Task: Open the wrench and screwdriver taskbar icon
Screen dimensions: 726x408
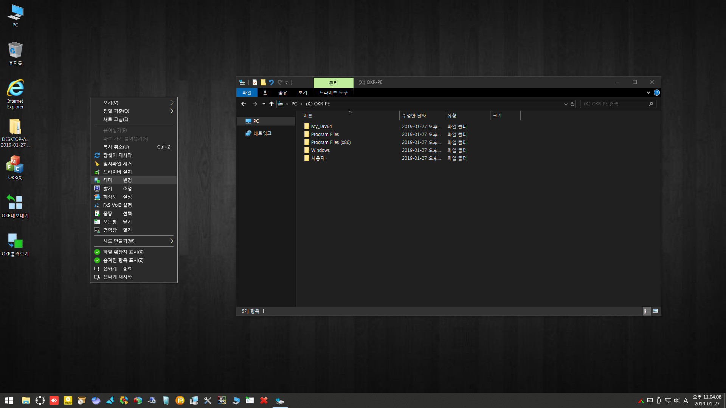Action: [x=208, y=400]
